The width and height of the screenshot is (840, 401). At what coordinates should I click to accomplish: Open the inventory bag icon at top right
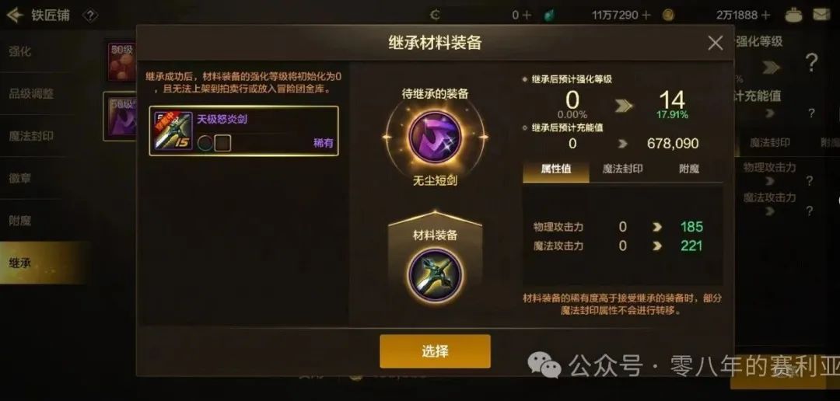pos(793,15)
